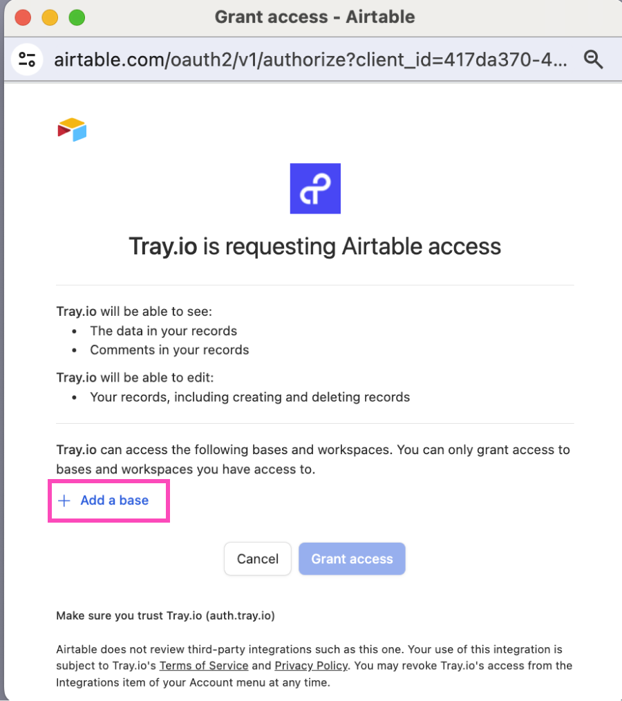Click the Airtable pyramid logo

click(71, 129)
